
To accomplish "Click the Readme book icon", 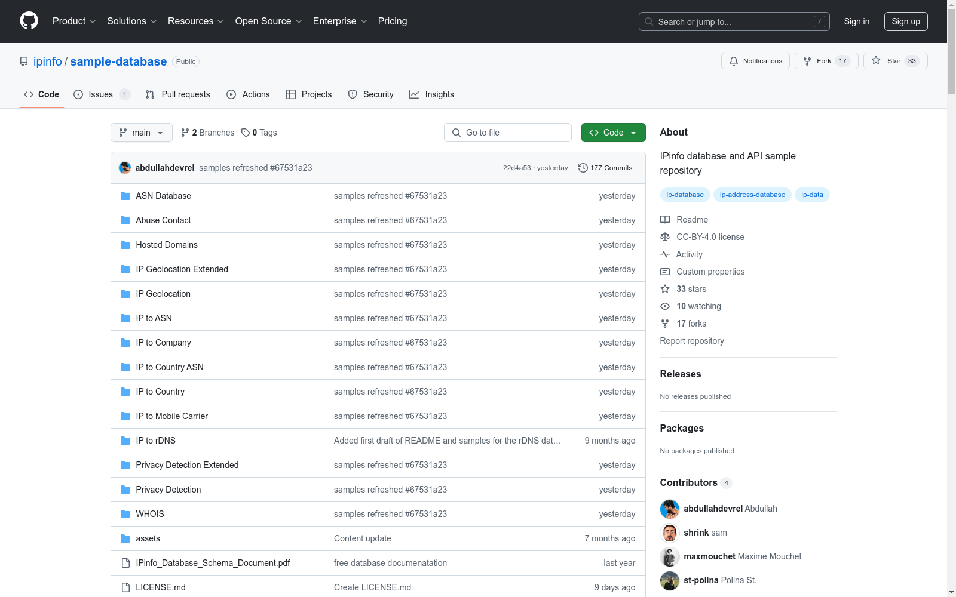I will click(665, 220).
